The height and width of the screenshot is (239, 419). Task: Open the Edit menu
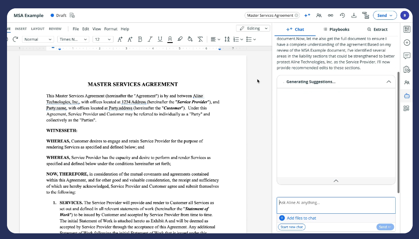pos(86,29)
